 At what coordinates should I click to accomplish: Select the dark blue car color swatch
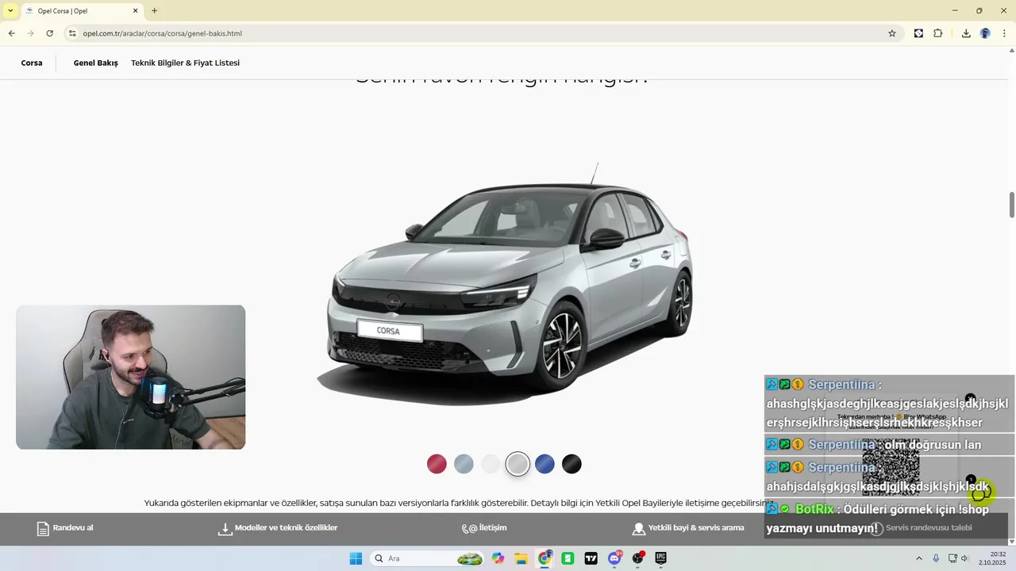coord(545,464)
